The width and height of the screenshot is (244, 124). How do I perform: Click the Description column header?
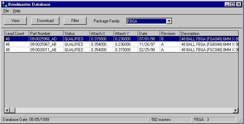[209, 34]
